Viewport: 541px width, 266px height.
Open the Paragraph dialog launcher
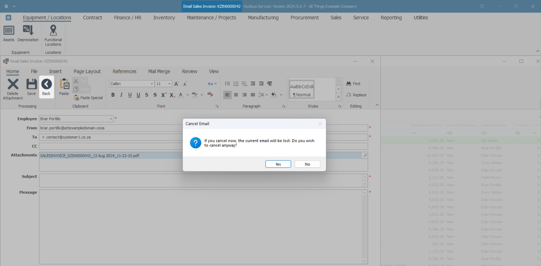coord(284,106)
